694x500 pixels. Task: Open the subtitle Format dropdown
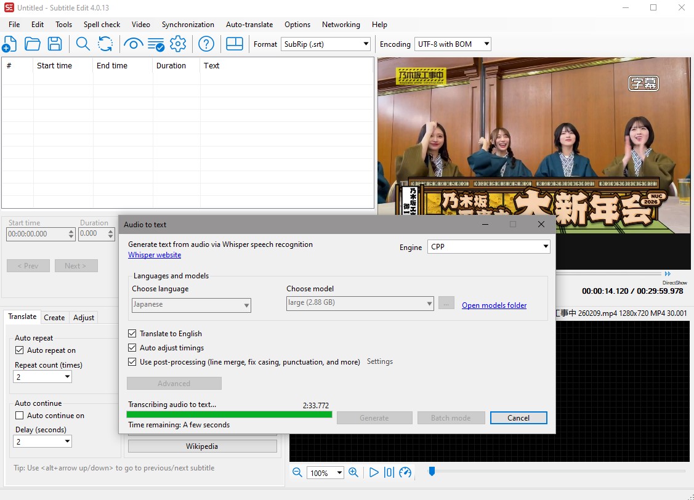tap(325, 44)
